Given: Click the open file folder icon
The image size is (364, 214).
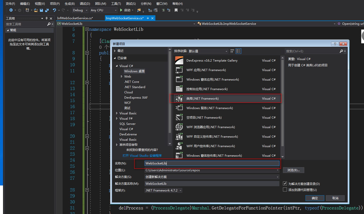Looking at the screenshot, I should pos(36,10).
